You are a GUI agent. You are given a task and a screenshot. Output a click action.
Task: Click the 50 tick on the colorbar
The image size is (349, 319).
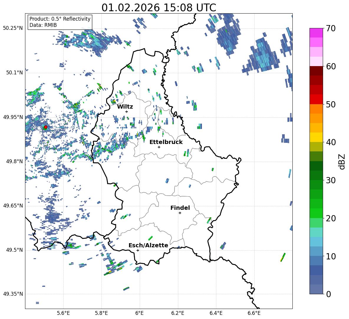[x=331, y=104]
